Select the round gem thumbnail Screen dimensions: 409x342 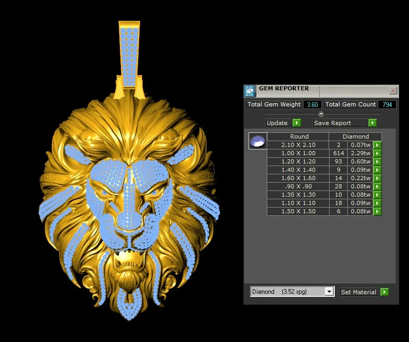[x=258, y=141]
